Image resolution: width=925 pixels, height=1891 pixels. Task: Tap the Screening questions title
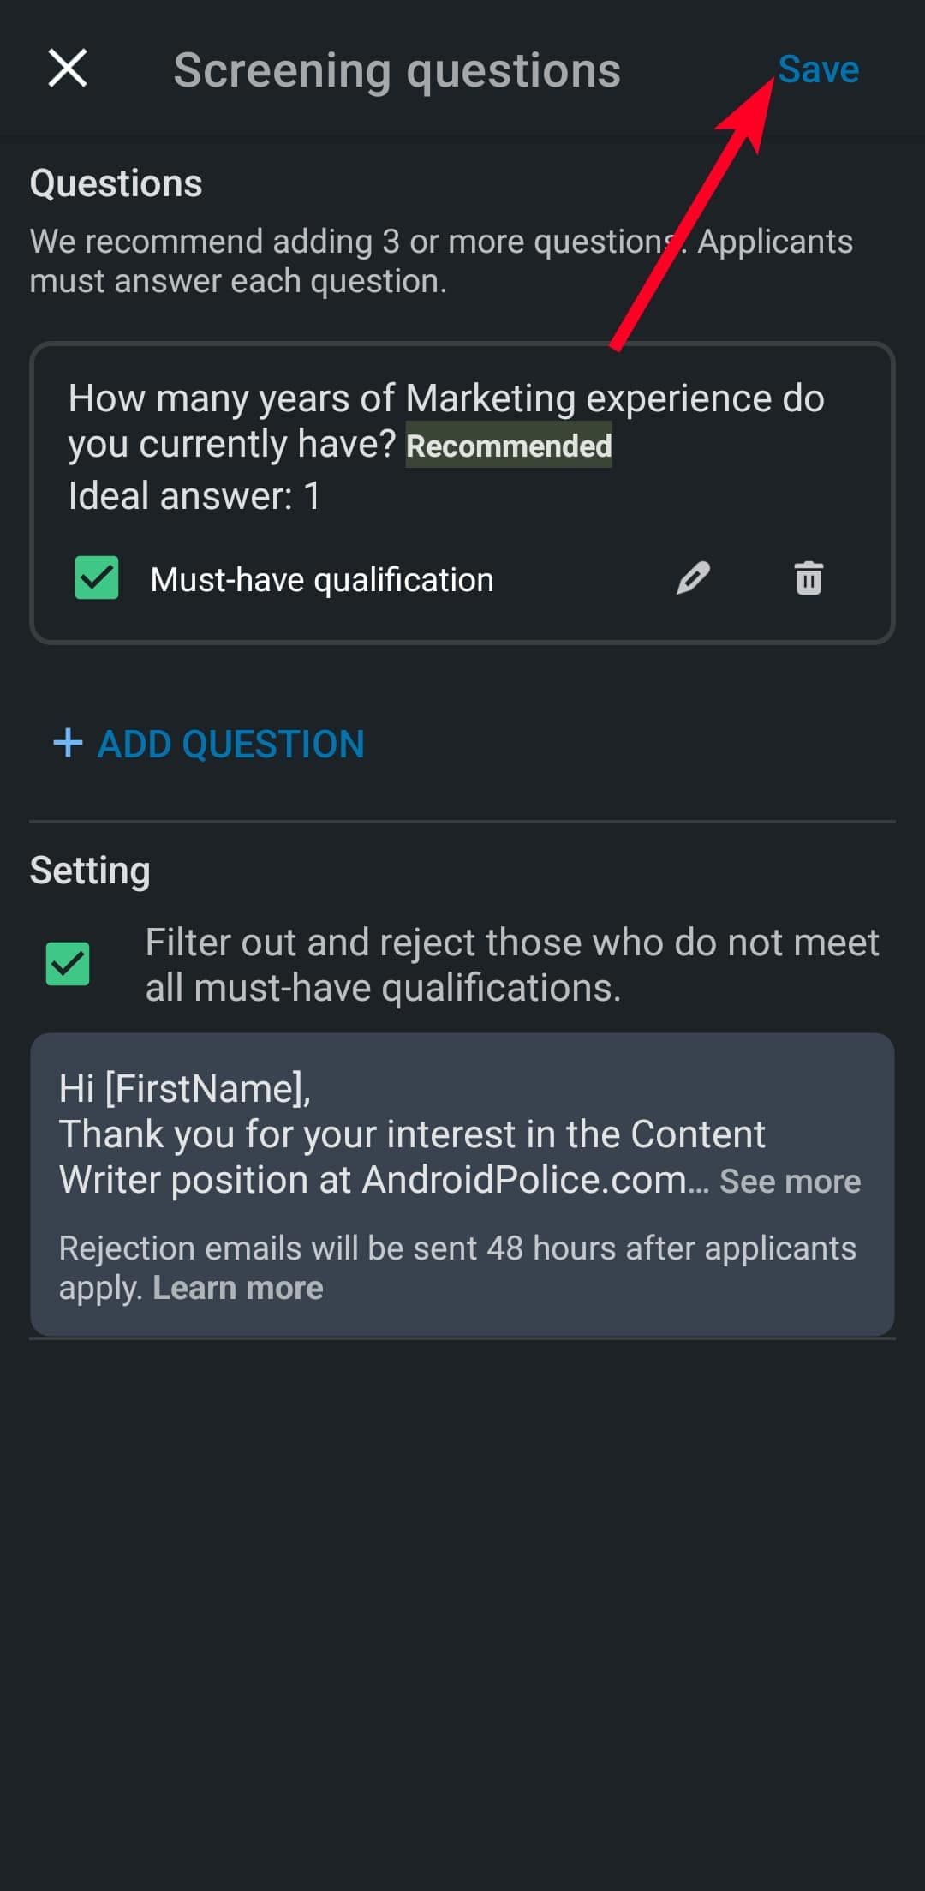coord(397,70)
